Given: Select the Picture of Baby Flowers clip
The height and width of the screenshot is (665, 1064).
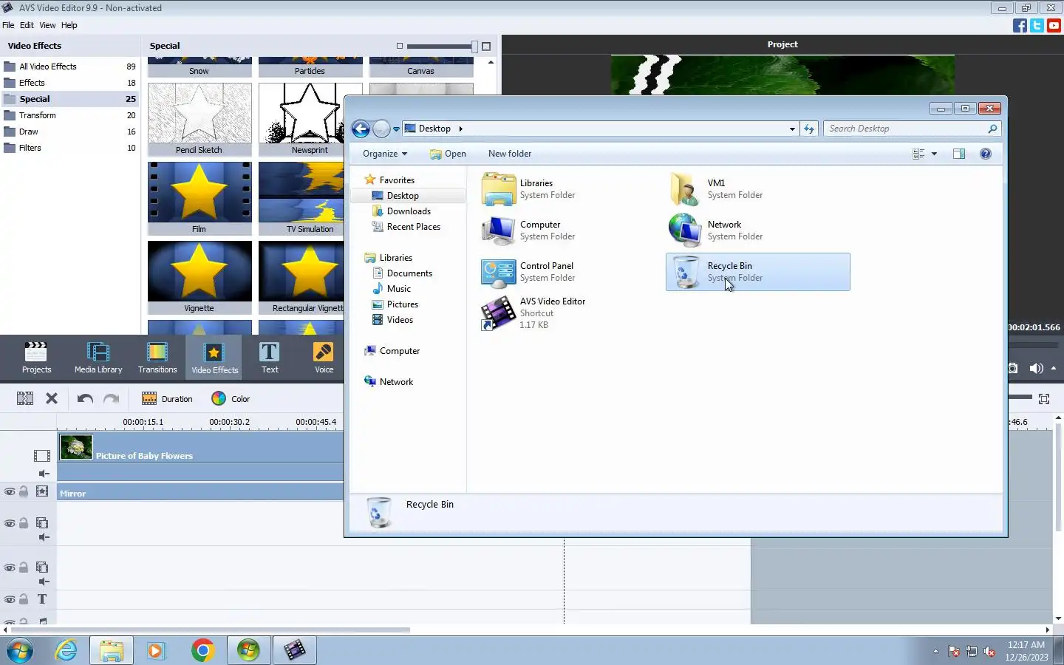Looking at the screenshot, I should pos(200,448).
